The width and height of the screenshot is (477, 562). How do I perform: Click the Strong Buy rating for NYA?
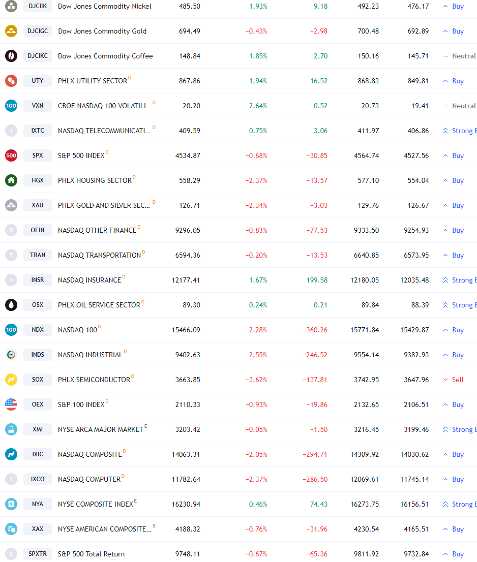pyautogui.click(x=460, y=504)
